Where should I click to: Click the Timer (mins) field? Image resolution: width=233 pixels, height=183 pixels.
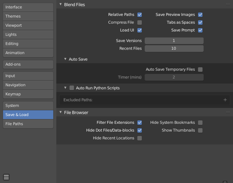click(174, 77)
